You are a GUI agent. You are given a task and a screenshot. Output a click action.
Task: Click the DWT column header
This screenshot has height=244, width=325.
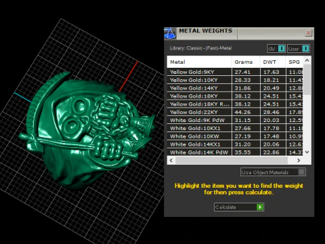[273, 62]
